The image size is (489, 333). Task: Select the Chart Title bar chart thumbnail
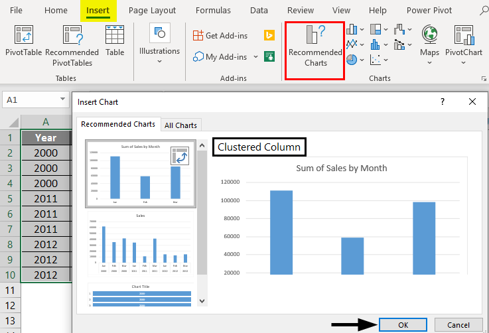pos(141,295)
